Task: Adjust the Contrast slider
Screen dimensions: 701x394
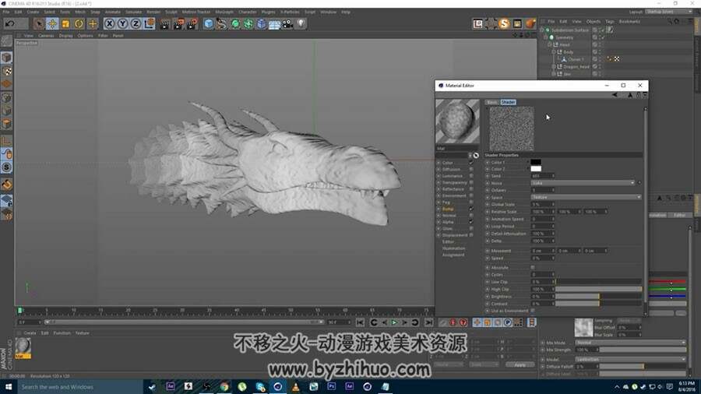Action: point(599,304)
